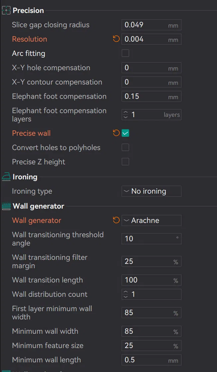This screenshot has height=372, width=217.
Task: Click the Precision section icon
Action: 6,11
